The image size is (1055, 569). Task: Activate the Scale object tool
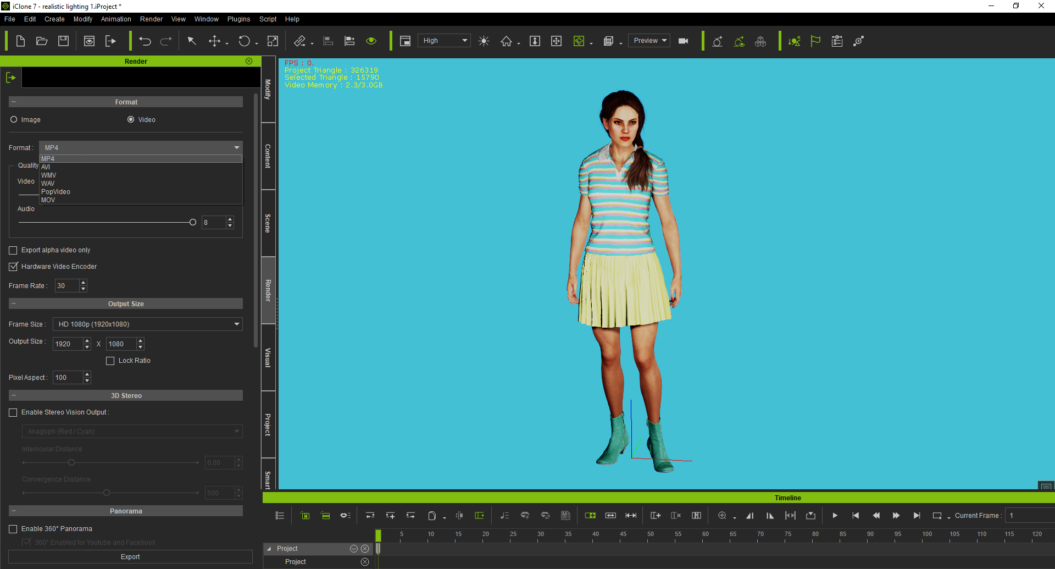pyautogui.click(x=273, y=41)
